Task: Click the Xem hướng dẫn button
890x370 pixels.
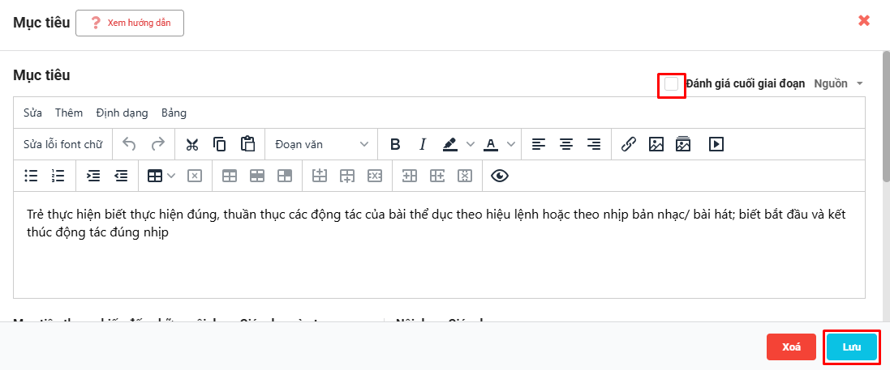Action: tap(130, 23)
